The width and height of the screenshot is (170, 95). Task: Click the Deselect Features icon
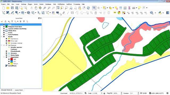pos(116,8)
